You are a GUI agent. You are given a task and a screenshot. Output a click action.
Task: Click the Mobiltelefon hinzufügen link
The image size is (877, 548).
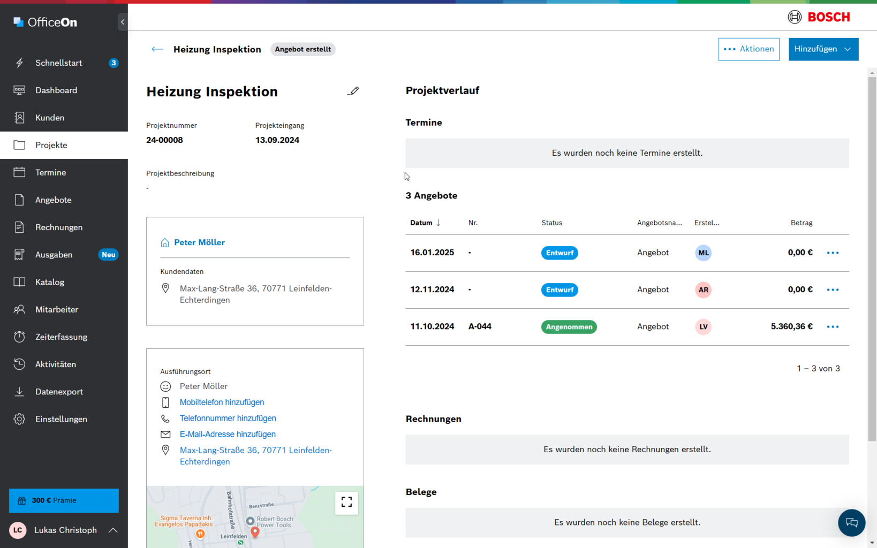pos(222,402)
